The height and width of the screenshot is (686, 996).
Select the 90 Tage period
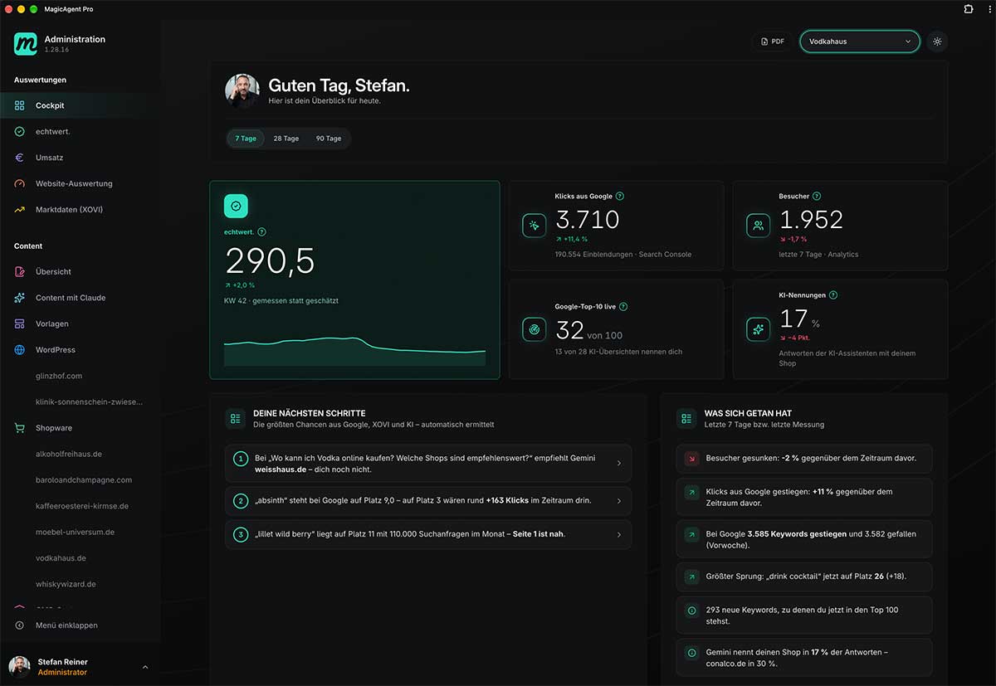click(x=329, y=139)
